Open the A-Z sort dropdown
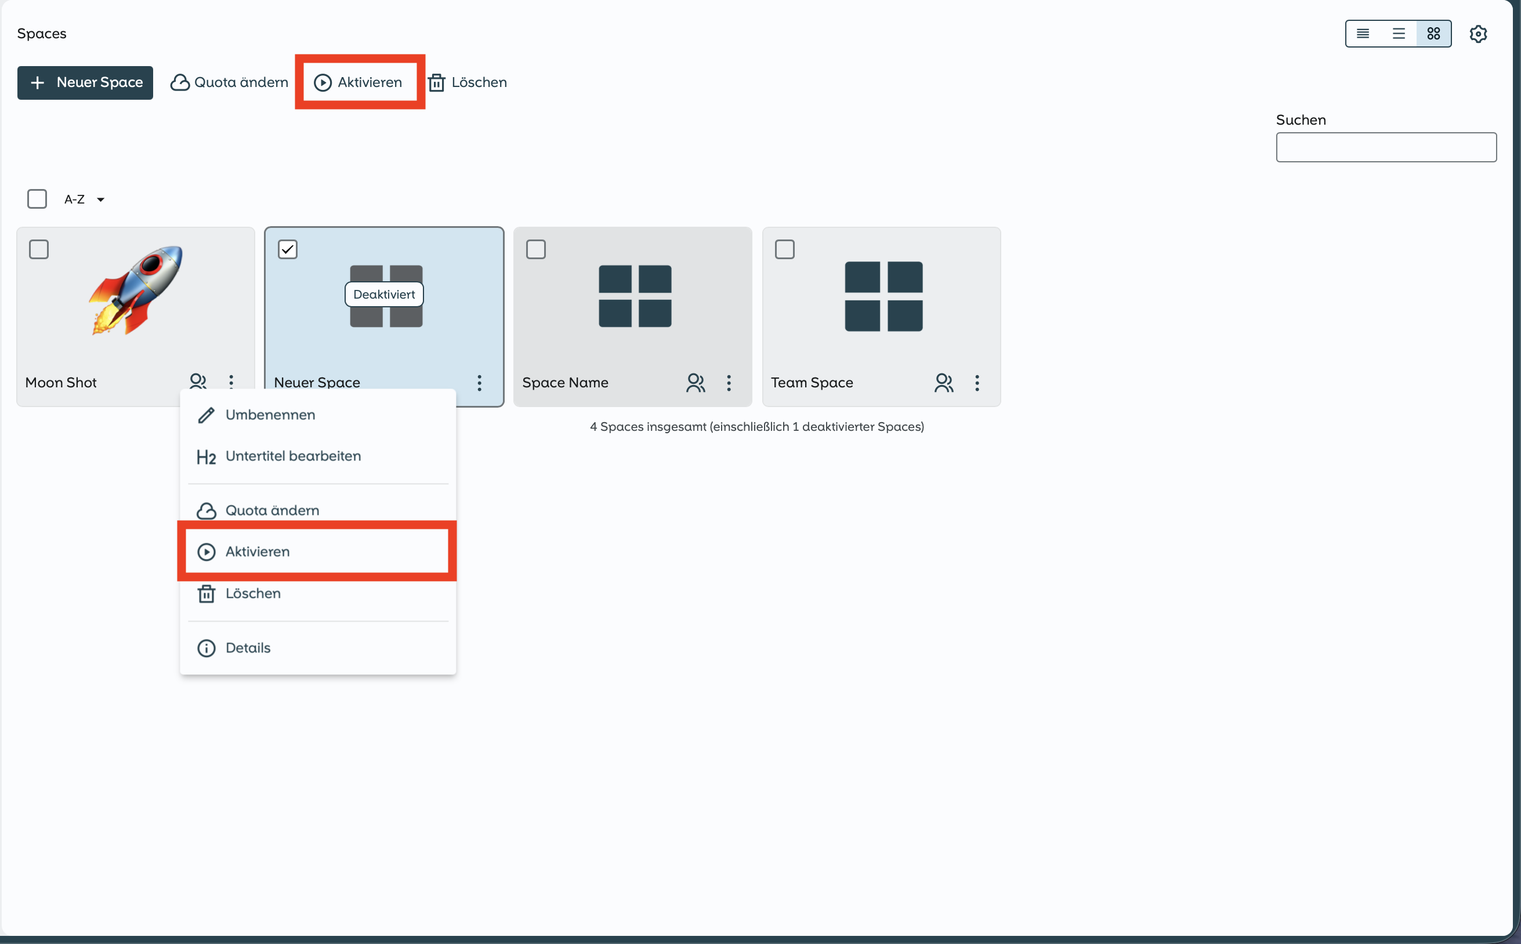 tap(84, 199)
